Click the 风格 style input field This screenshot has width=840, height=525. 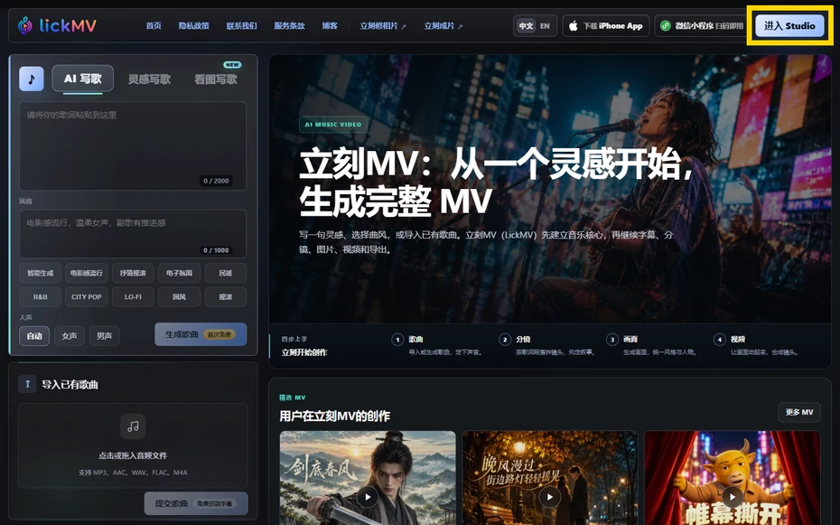[x=133, y=233]
